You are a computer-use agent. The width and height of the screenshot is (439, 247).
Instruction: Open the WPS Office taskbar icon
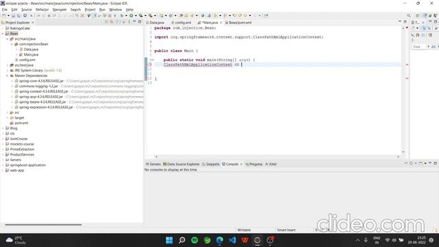pyautogui.click(x=245, y=240)
